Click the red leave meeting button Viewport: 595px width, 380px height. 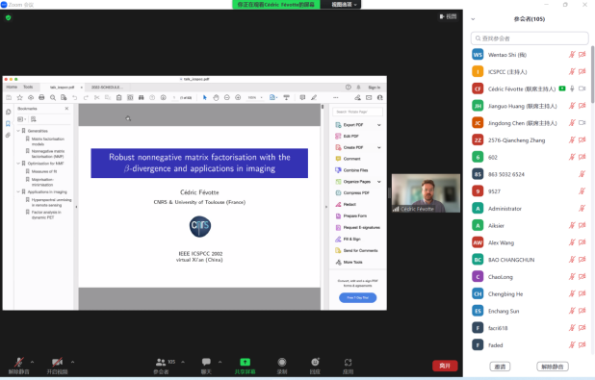(x=445, y=366)
